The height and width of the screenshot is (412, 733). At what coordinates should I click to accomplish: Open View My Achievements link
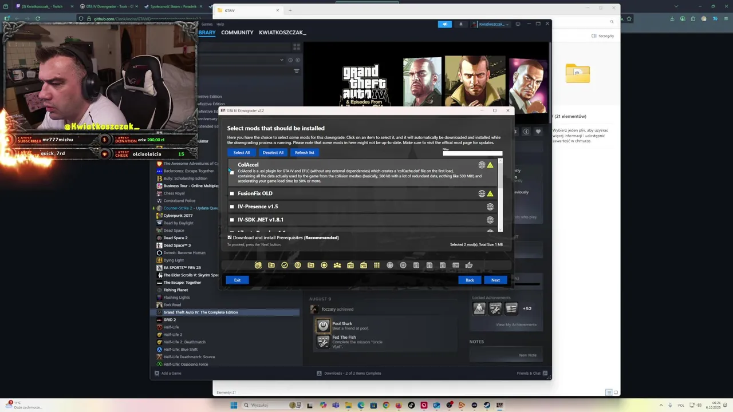tap(516, 324)
